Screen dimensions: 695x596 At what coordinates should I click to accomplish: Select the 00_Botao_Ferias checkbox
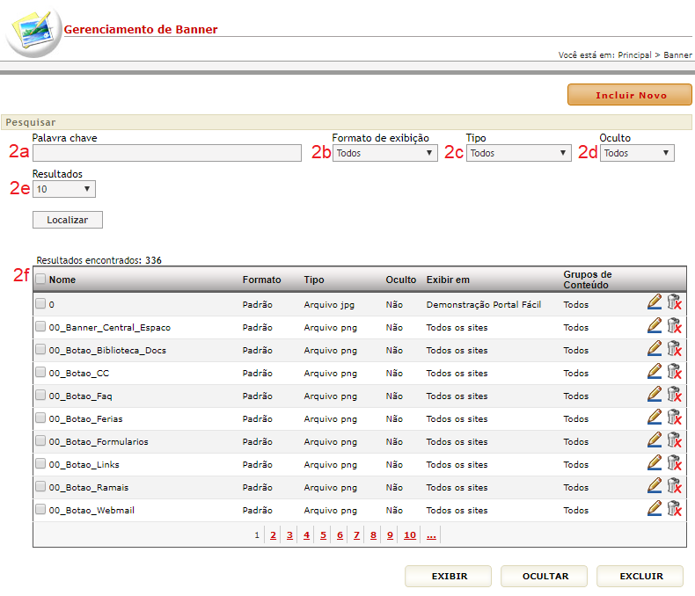[x=40, y=418]
